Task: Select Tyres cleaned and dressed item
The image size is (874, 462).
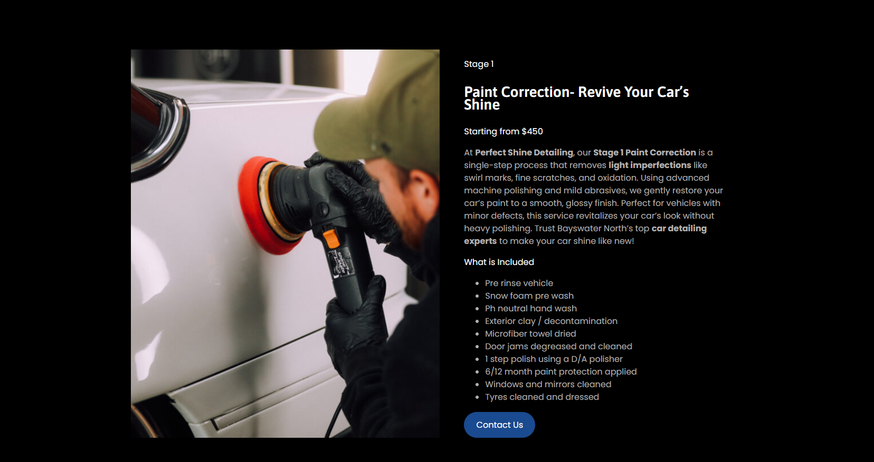Action: (x=542, y=397)
